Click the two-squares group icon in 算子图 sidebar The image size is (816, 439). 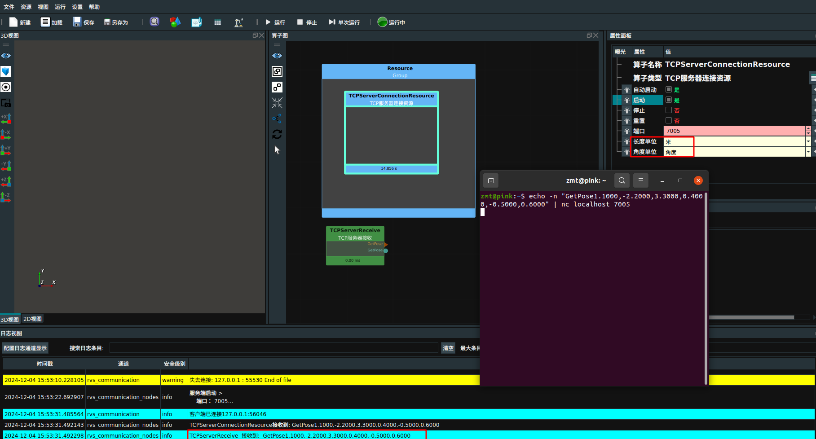point(277,87)
